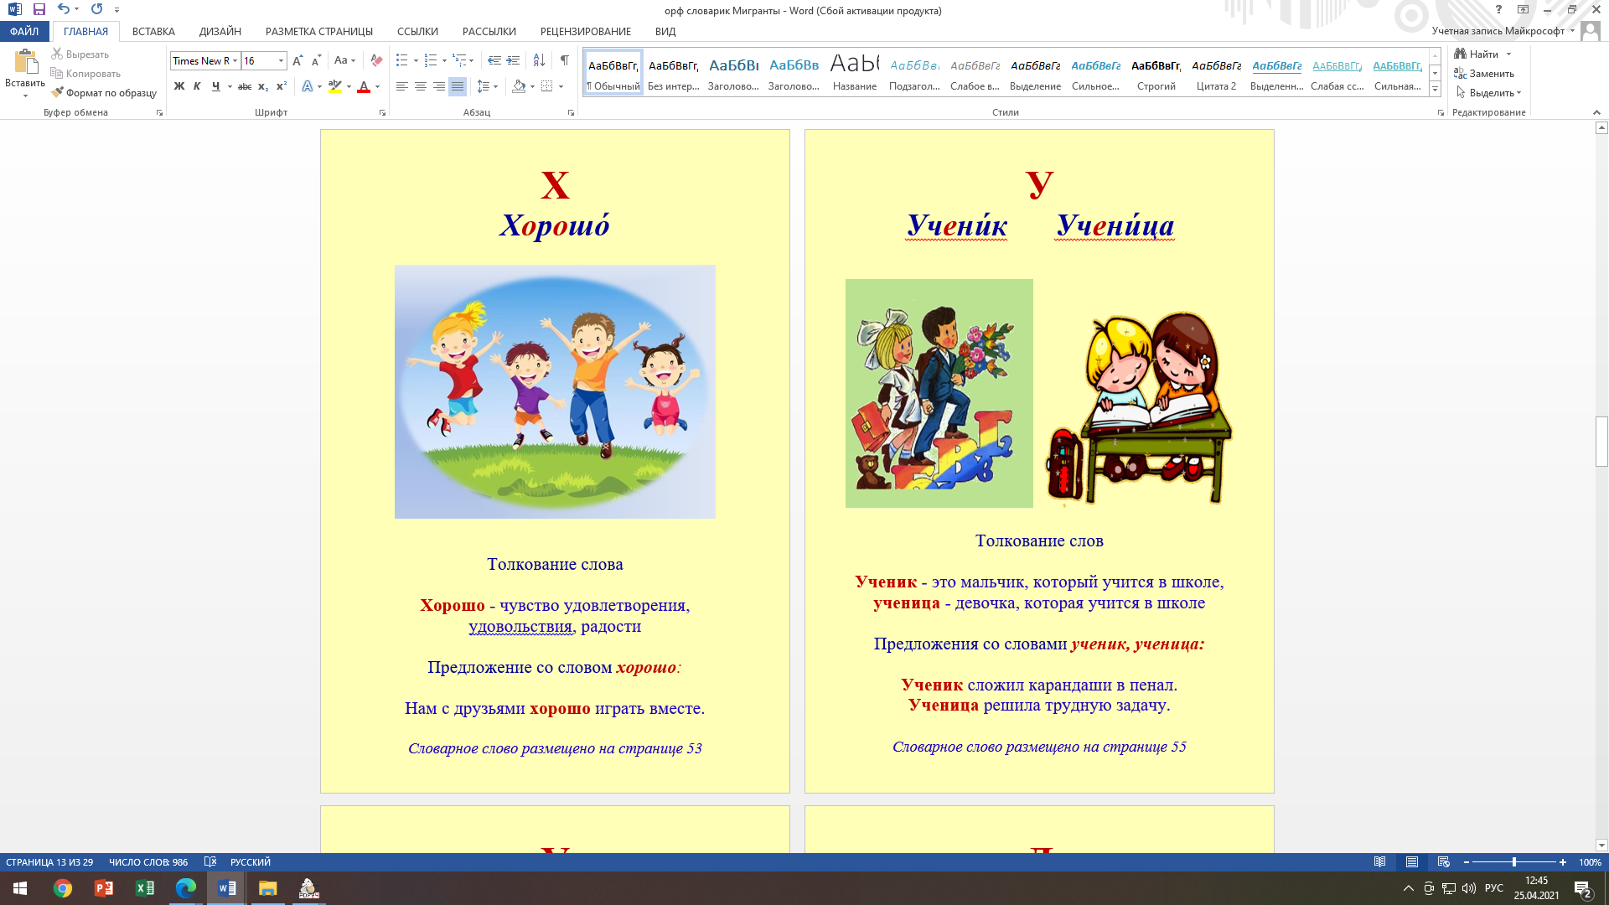Apply the Без интервала style

(x=673, y=73)
